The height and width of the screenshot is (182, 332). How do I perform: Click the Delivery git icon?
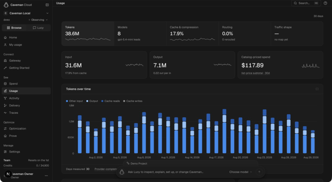(x=5, y=105)
